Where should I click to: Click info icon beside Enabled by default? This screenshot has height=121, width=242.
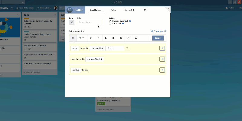coord(130,21)
